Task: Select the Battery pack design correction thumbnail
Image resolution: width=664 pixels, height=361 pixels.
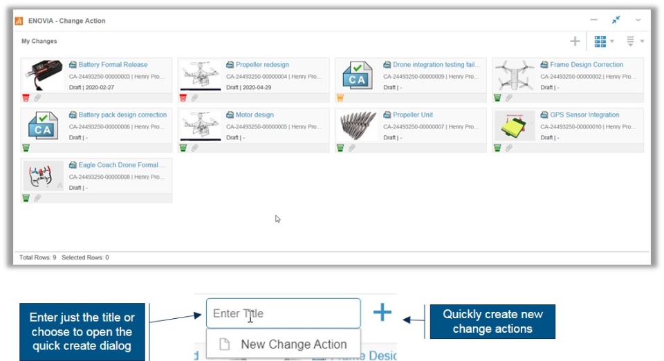Action: click(44, 126)
